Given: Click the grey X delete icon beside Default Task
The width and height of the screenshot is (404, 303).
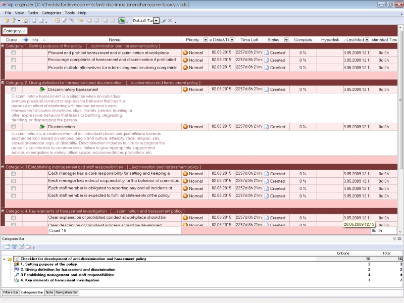Looking at the screenshot, I should point(170,21).
